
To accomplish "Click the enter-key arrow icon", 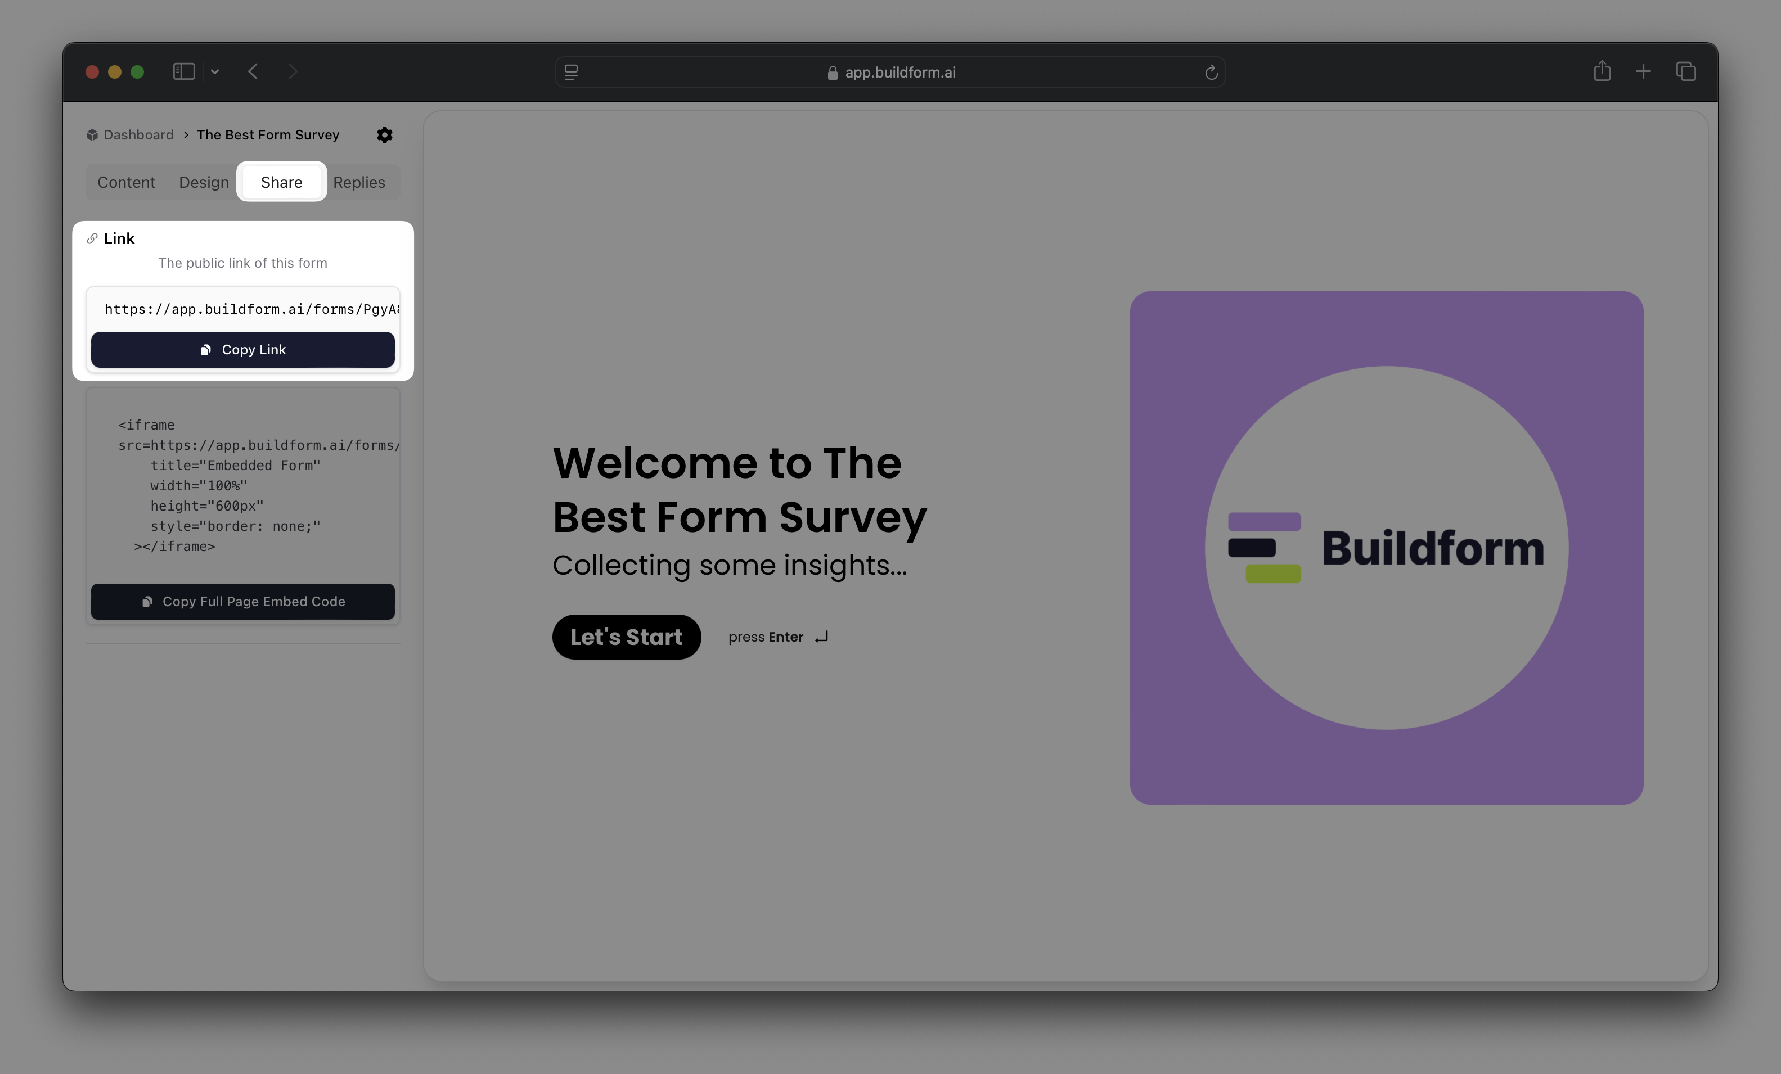I will [822, 637].
